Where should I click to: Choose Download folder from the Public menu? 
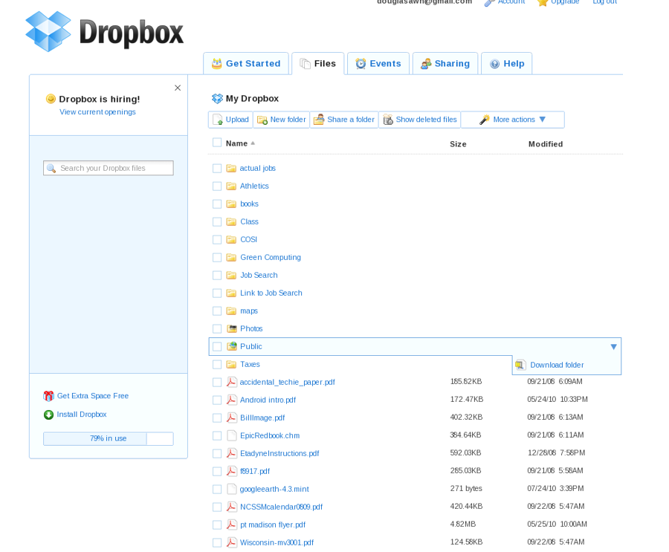557,366
